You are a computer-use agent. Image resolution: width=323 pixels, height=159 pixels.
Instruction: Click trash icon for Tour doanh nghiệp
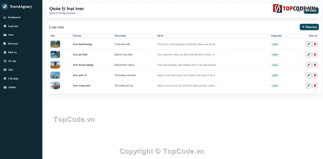[x=315, y=65]
